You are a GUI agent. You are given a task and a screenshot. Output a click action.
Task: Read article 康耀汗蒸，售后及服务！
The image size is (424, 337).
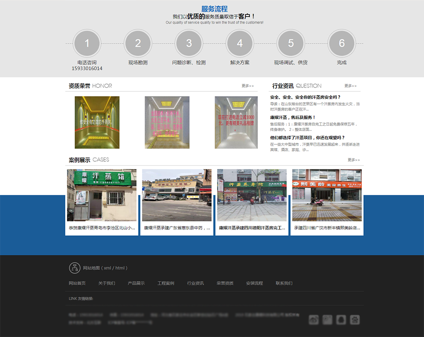293,117
